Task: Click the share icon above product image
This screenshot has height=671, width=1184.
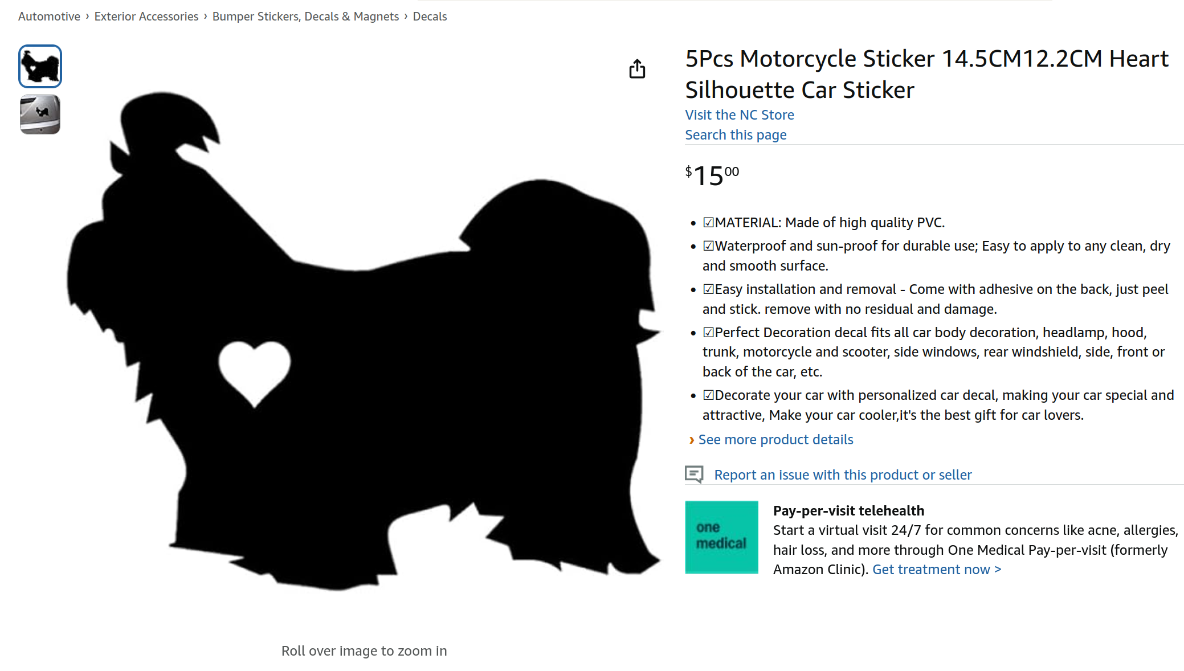Action: coord(637,69)
